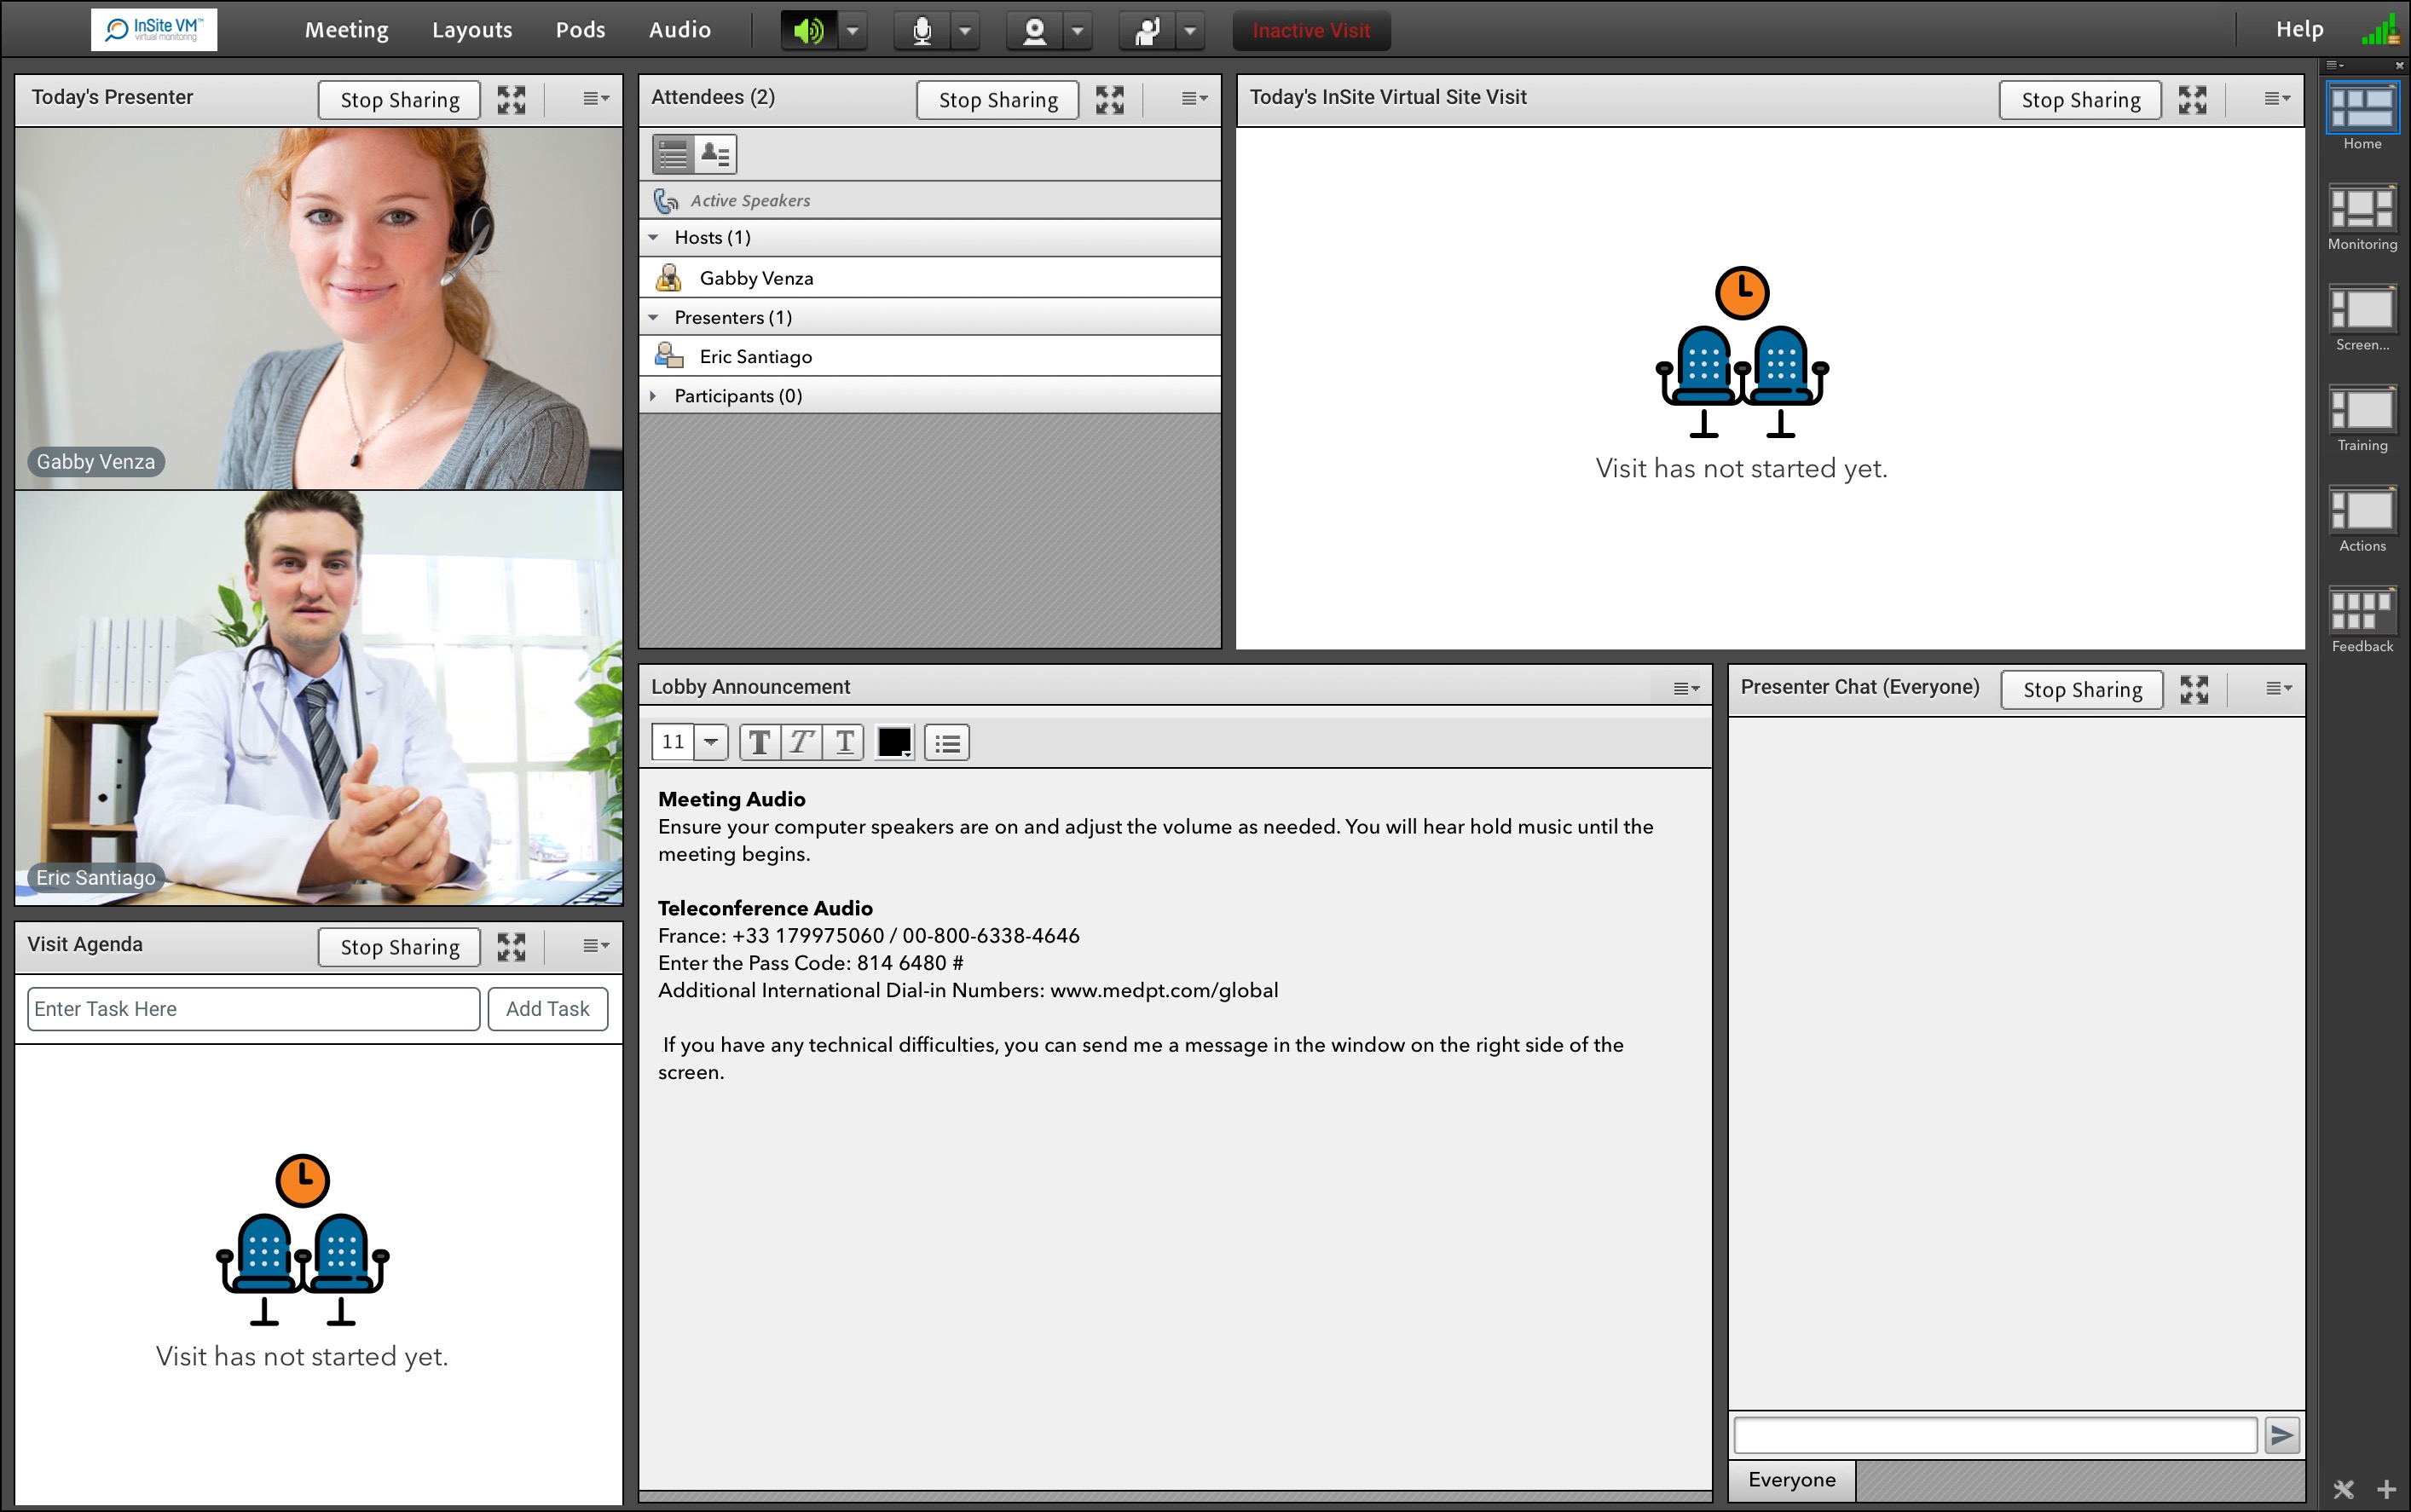Maximize the InSite Virtual Site Visit pod
The height and width of the screenshot is (1512, 2411).
(2192, 99)
